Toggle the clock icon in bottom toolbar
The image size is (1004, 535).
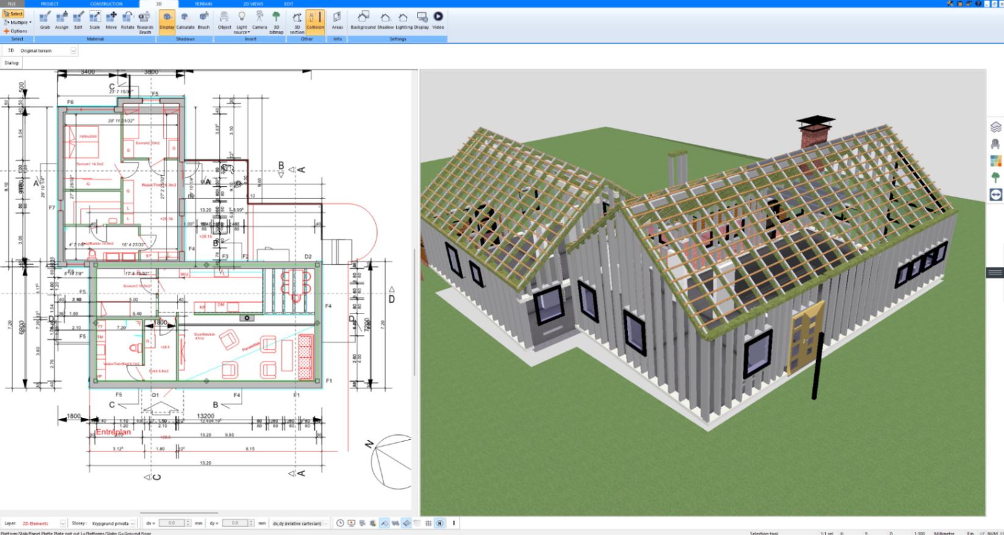point(341,523)
